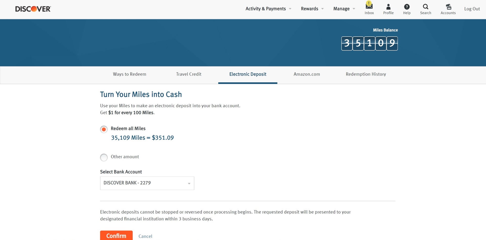Open Search with the magnifying glass icon
486x240 pixels.
(426, 6)
